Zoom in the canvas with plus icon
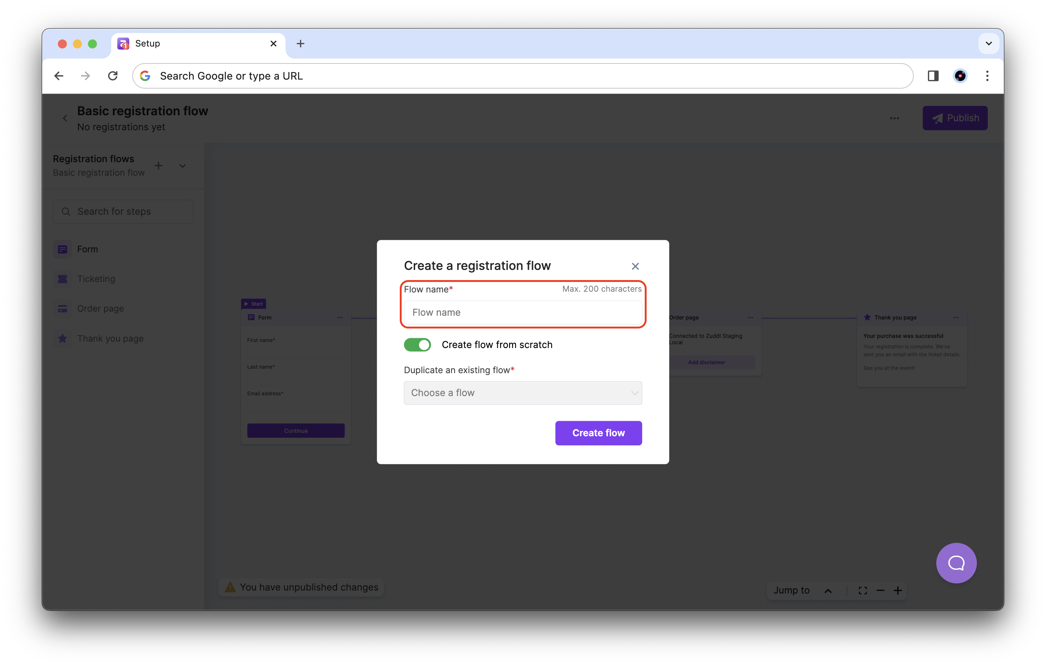Screen dimensions: 1046x666 click(898, 591)
